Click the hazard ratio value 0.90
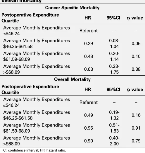 (89, 141)
